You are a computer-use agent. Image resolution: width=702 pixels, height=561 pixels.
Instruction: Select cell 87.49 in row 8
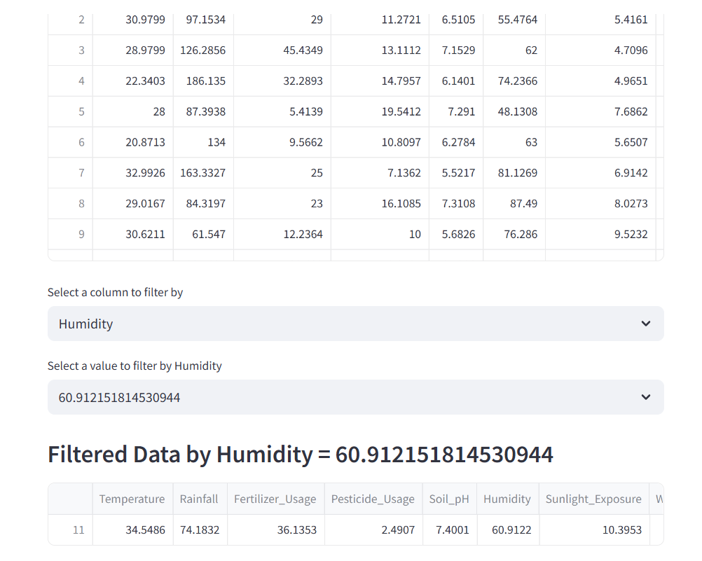(514, 204)
